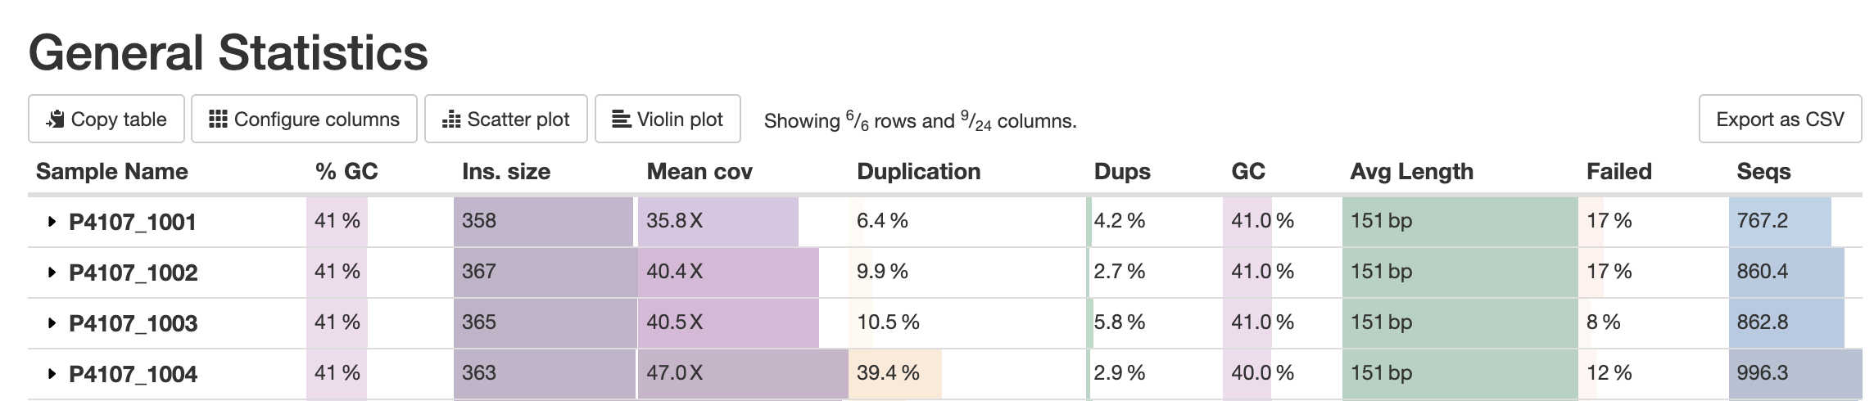The image size is (1874, 401).
Task: Sort by Dups column header
Action: pos(1122,172)
